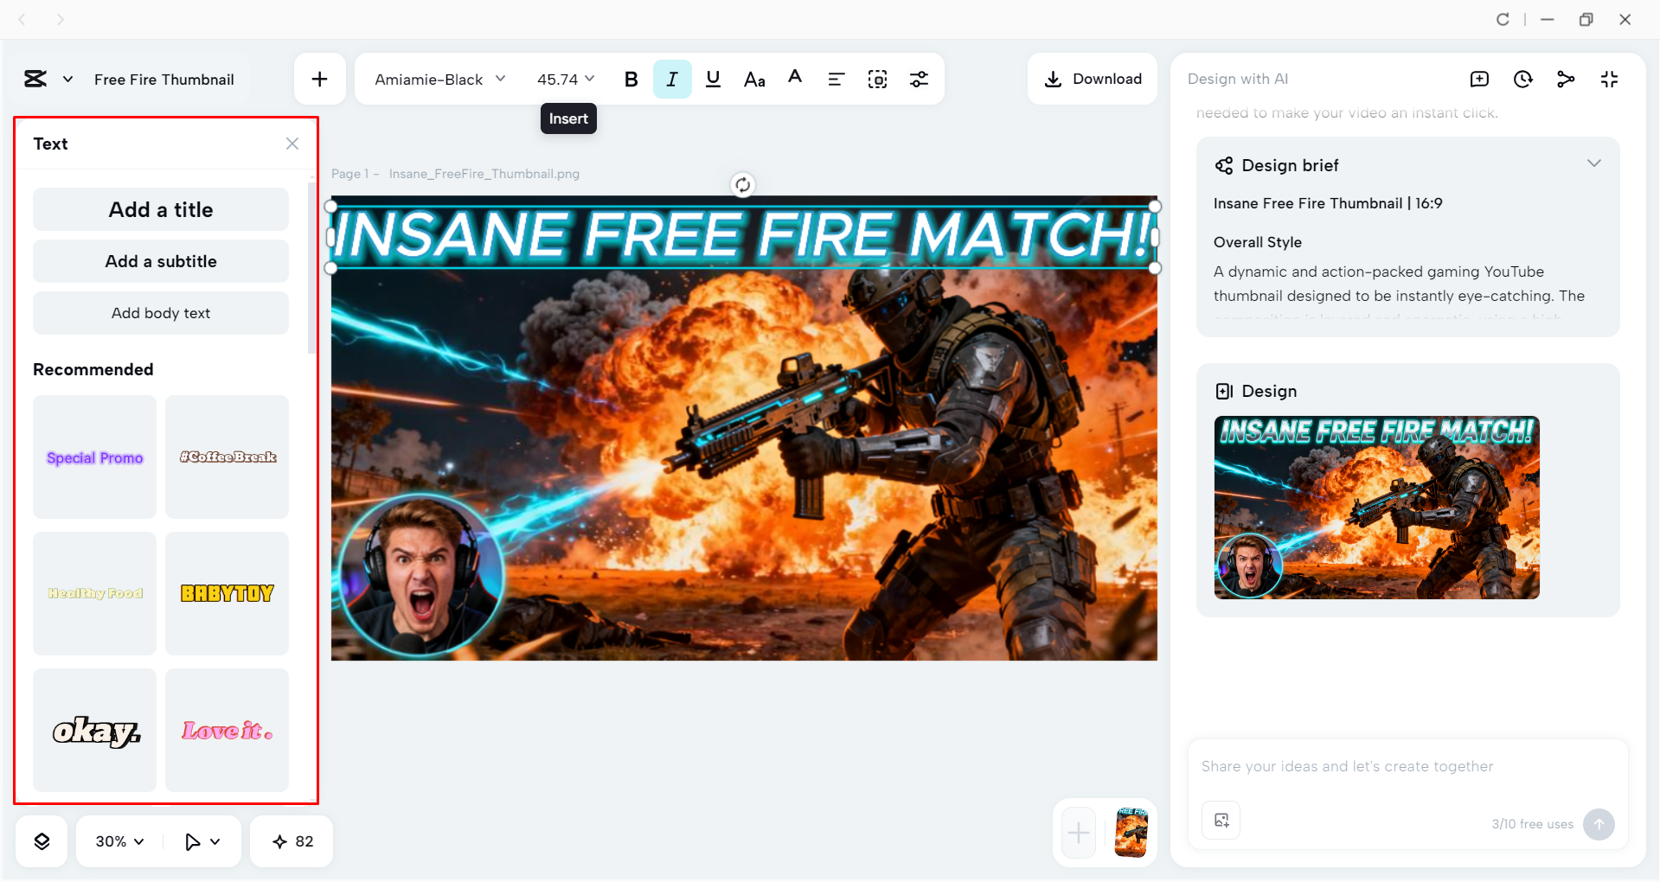Expand the logo dropdown chevron

click(x=67, y=79)
